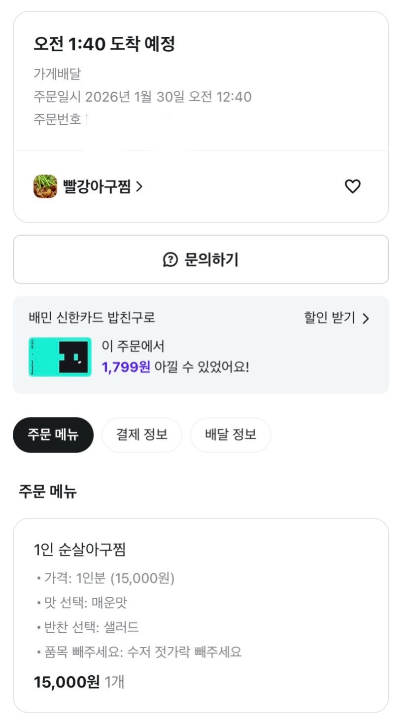The image size is (405, 725).
Task: Select the 1인 순살아구찜 menu item title
Action: click(80, 549)
